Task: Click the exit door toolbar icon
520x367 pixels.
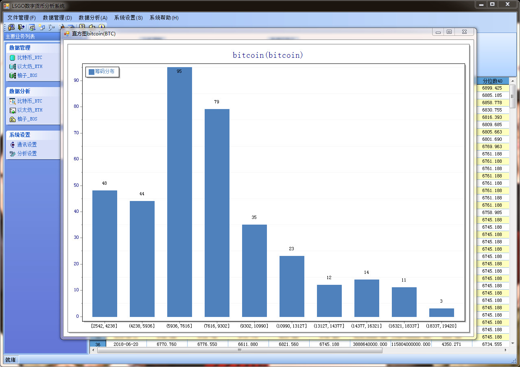Action: (21, 27)
